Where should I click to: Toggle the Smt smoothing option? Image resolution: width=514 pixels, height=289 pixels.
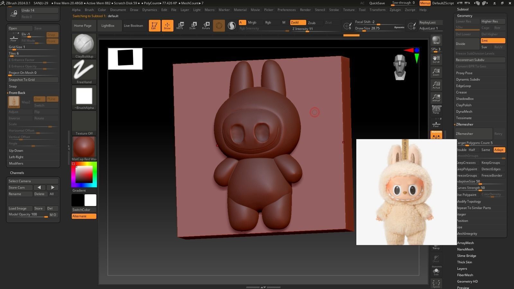point(493,41)
